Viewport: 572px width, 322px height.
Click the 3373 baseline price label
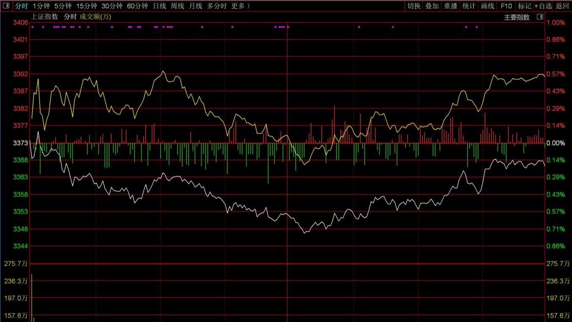[21, 143]
